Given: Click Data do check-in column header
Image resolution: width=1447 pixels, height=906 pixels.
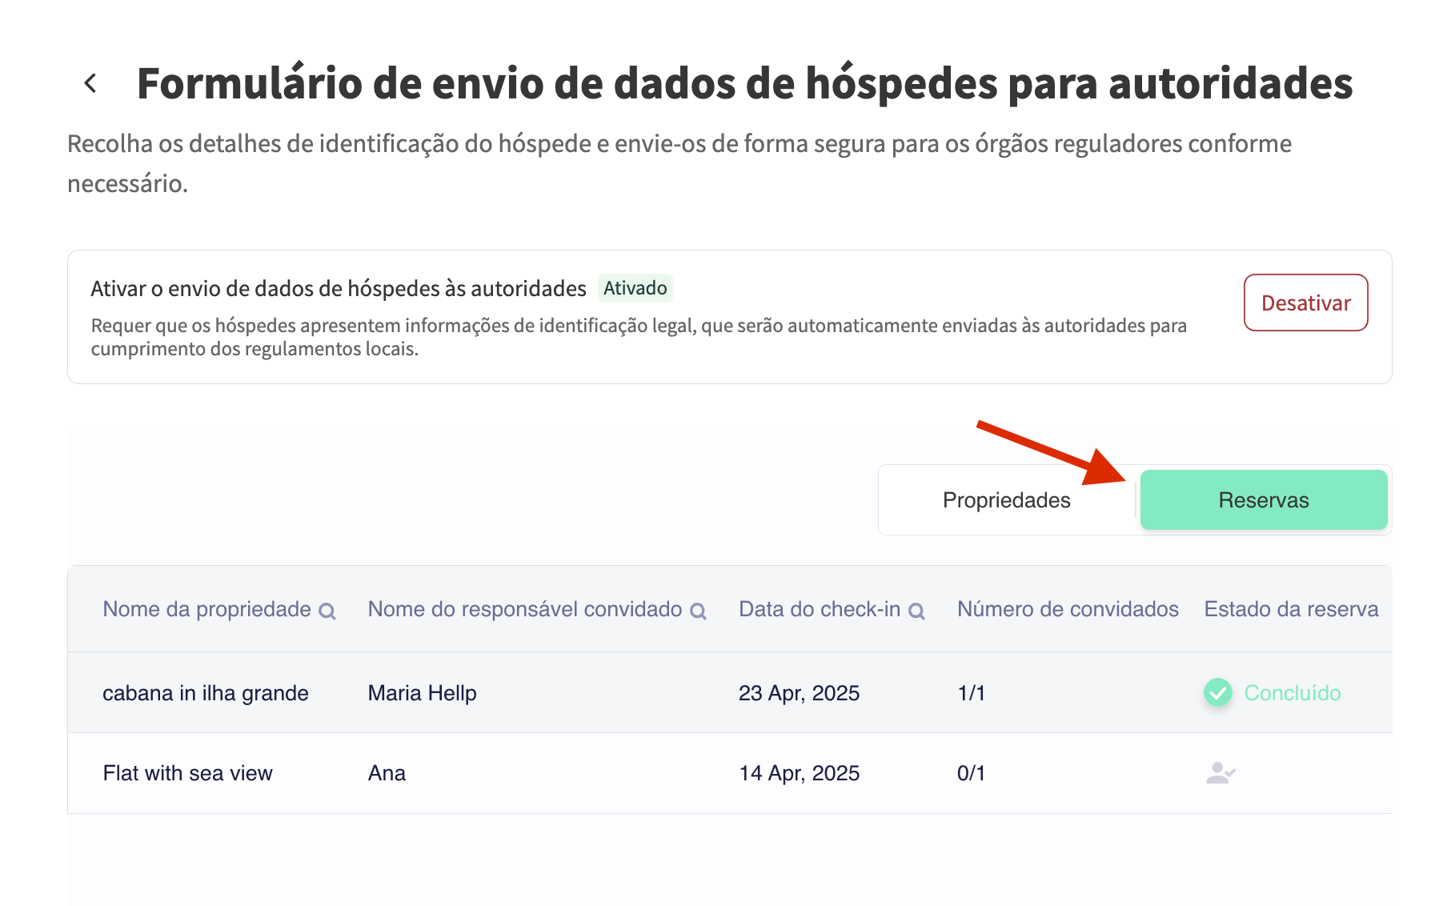Looking at the screenshot, I should click(819, 609).
